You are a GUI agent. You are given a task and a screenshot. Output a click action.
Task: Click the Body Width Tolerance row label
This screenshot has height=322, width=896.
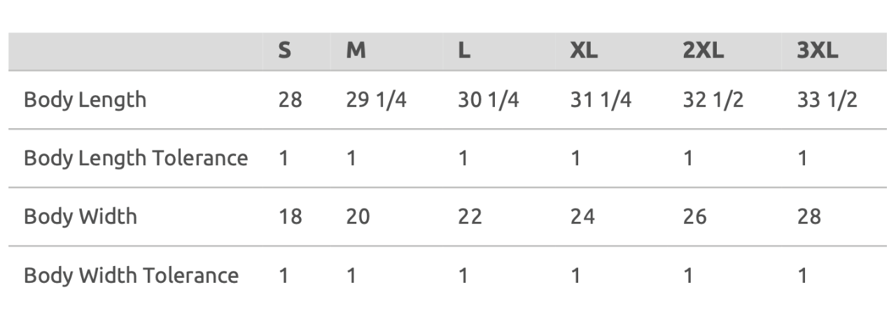click(x=131, y=275)
